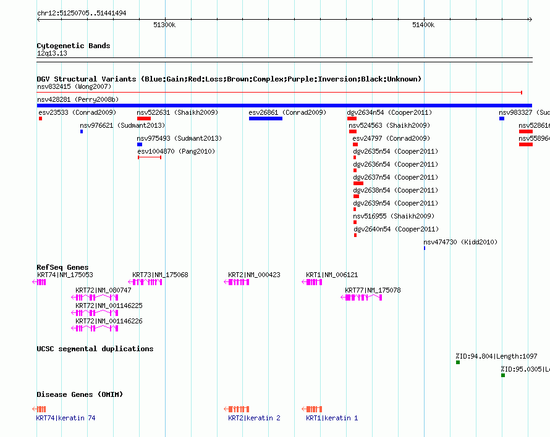Click nsv524563 (Shaikh2009) label
Viewport: 550px width, 437px height.
point(389,125)
